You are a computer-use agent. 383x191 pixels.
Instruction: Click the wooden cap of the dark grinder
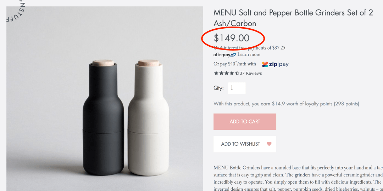tap(103, 63)
